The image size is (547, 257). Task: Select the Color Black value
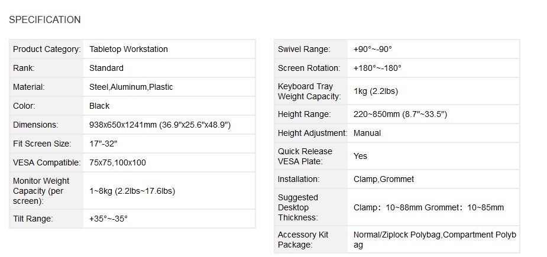99,106
